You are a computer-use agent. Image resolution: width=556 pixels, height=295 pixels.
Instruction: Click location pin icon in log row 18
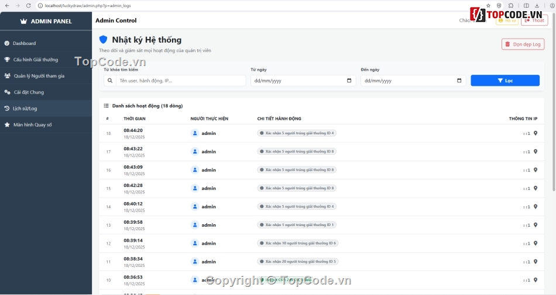536,133
